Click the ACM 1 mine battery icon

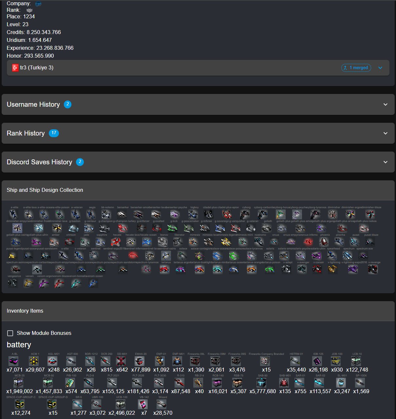[34, 361]
